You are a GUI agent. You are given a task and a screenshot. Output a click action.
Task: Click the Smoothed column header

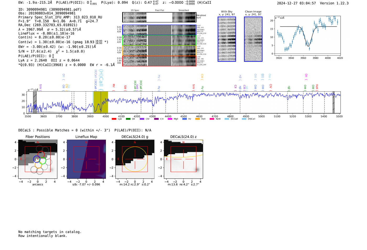coord(183,10)
